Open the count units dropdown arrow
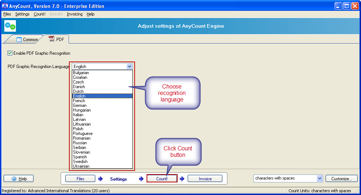 click(x=319, y=178)
